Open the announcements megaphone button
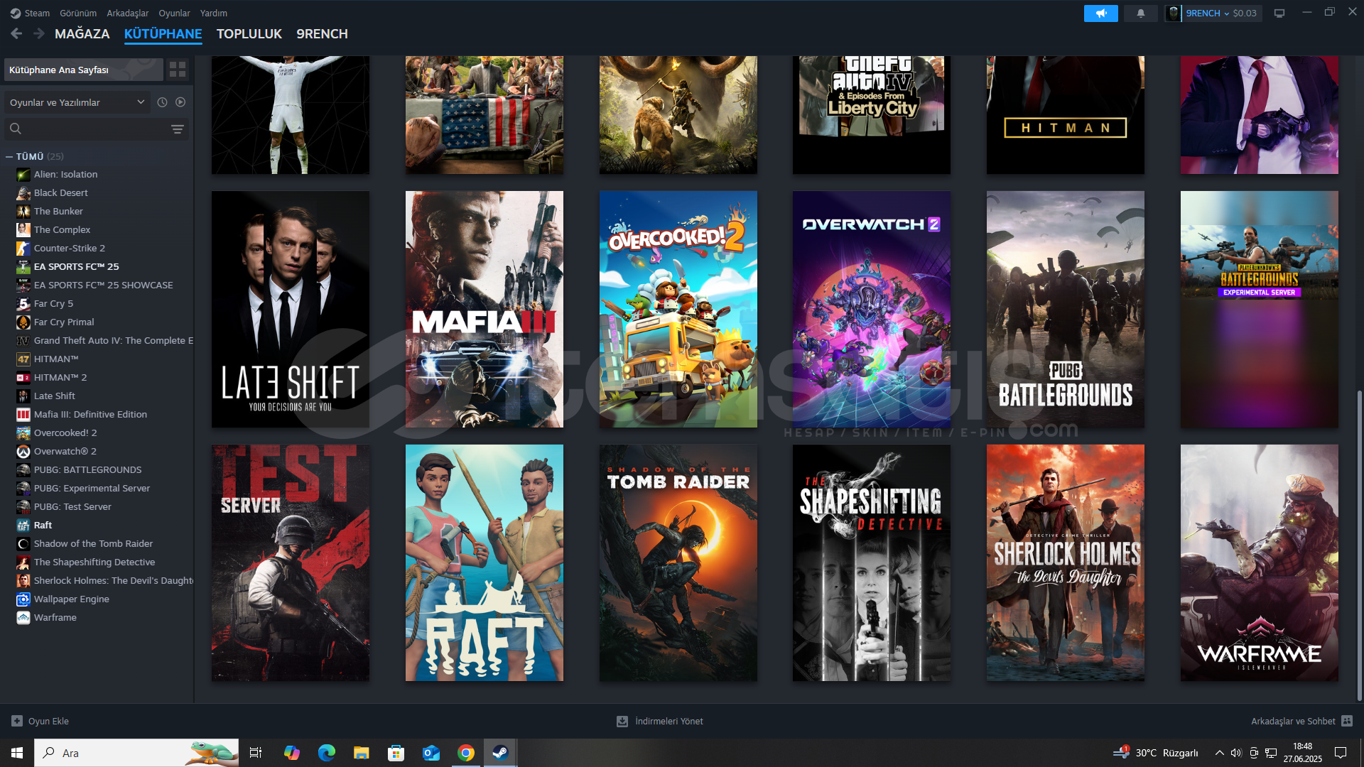This screenshot has width=1364, height=767. 1100,13
